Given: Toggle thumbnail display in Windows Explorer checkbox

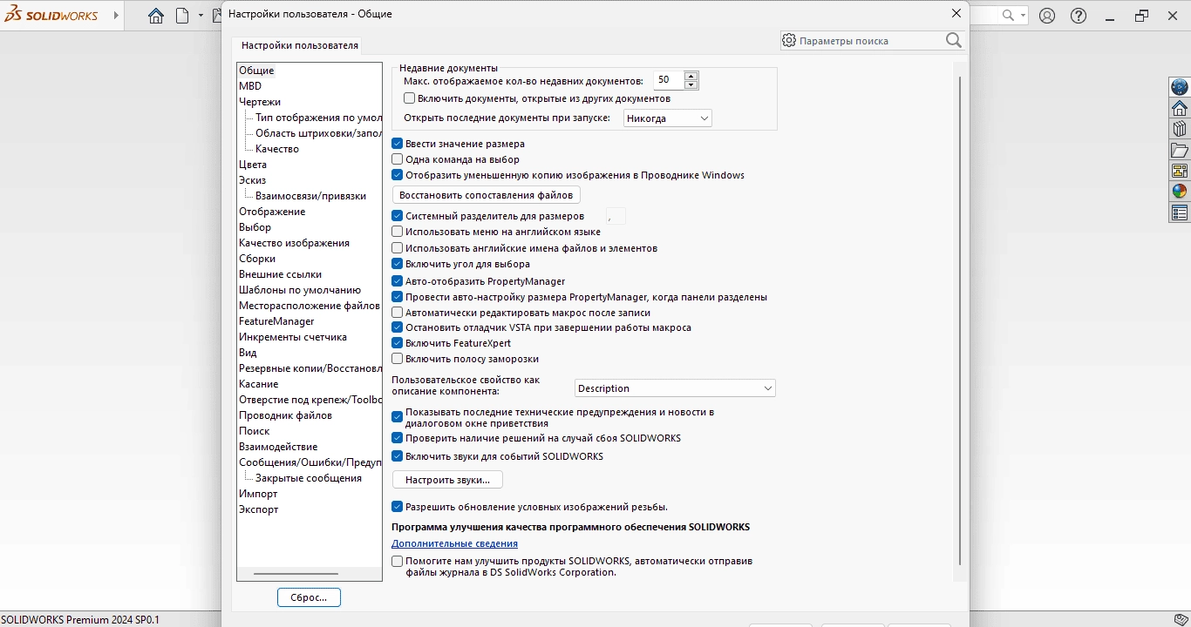Looking at the screenshot, I should (398, 175).
